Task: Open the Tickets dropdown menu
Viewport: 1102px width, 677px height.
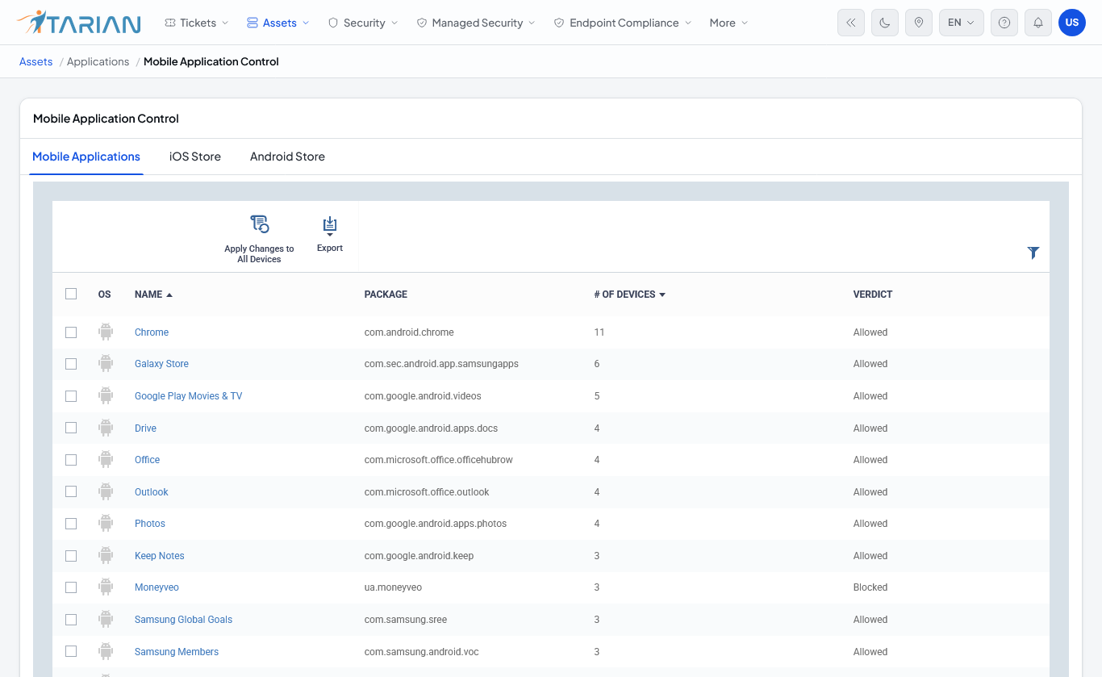Action: click(196, 23)
